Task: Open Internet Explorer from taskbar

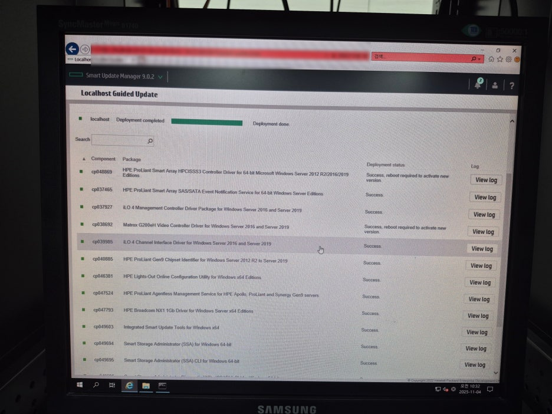Action: (x=129, y=386)
